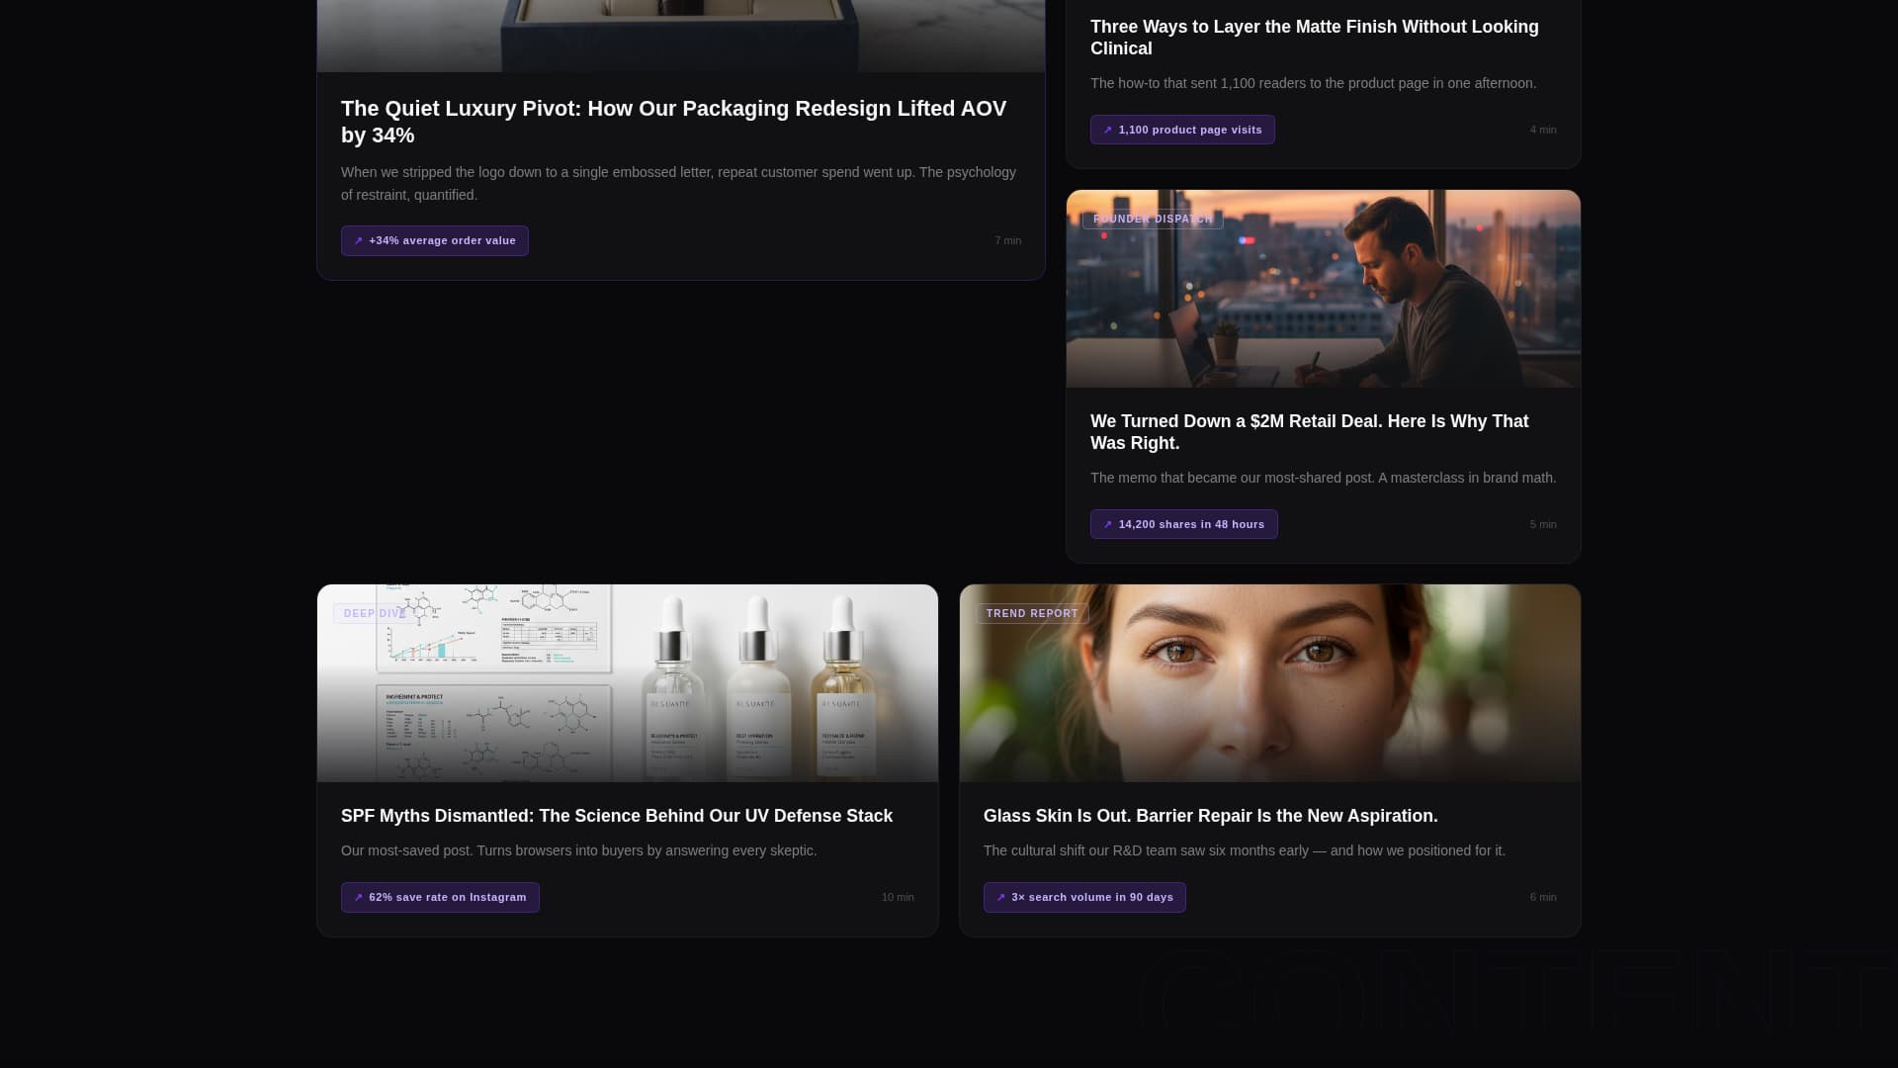Click the arrow icon in the '3× search volume in 90 days' badge
Image resolution: width=1898 pixels, height=1068 pixels.
pyautogui.click(x=1000, y=897)
